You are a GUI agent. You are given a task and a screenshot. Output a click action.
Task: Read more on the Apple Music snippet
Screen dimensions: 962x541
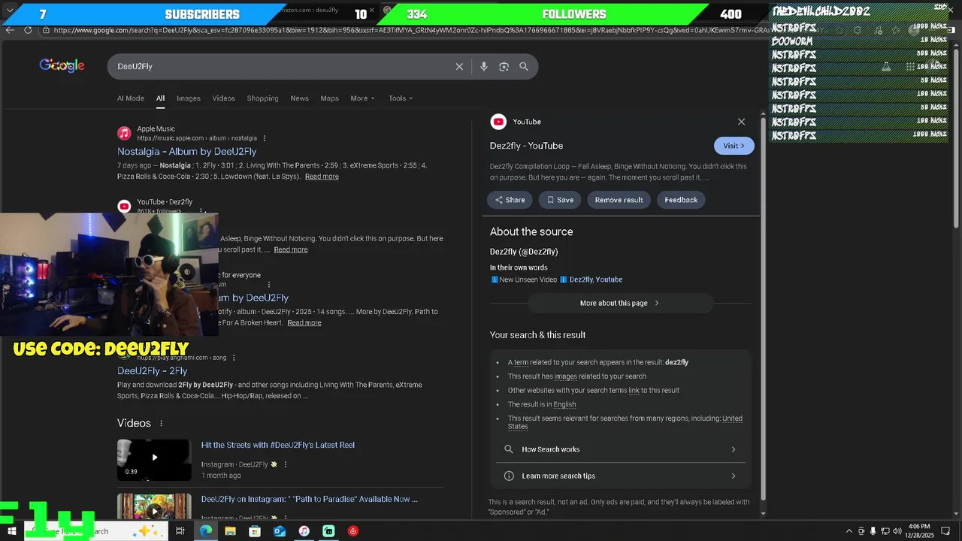[x=322, y=177]
